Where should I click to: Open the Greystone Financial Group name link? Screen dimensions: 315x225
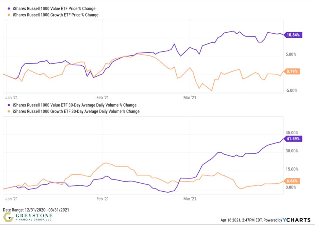click(33, 218)
